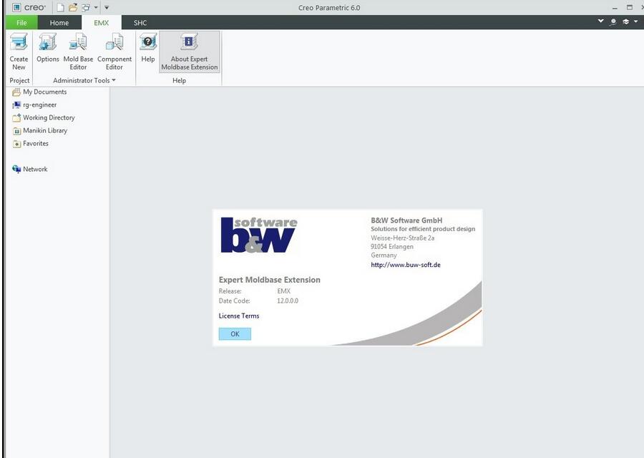Image resolution: width=644 pixels, height=458 pixels.
Task: Click About Expert Moldbase Extension
Action: click(190, 52)
